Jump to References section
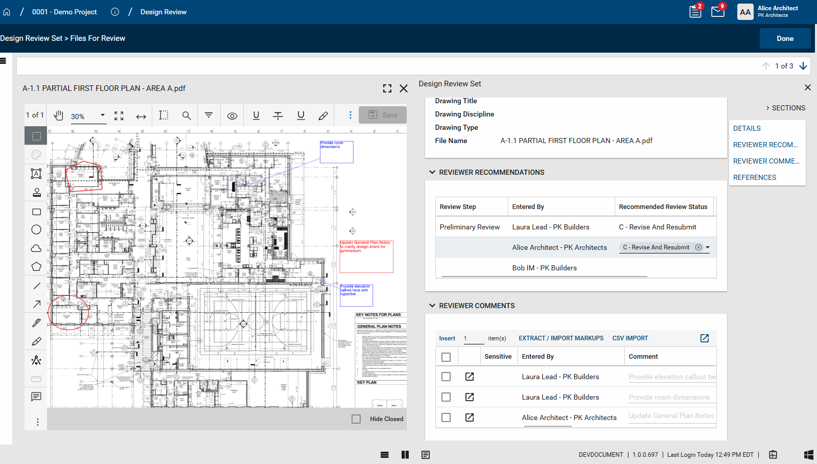 click(x=754, y=177)
